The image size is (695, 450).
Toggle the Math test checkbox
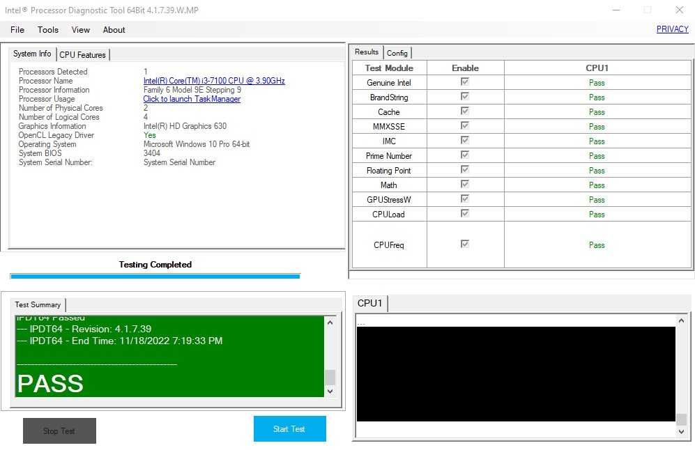(464, 185)
